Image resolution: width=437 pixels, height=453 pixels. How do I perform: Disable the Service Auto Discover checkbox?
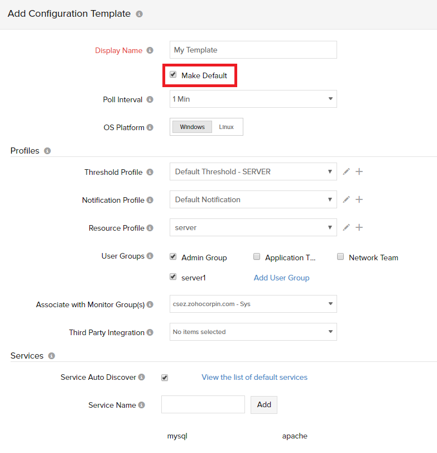point(165,378)
